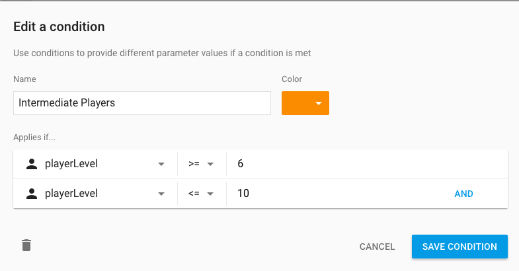This screenshot has height=271, width=519.
Task: Click the person icon in the second rule row
Action: (x=32, y=194)
